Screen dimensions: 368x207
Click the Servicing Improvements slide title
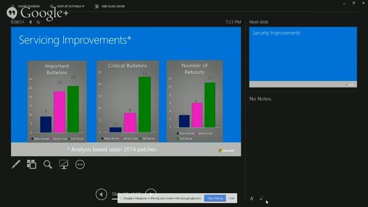point(75,40)
